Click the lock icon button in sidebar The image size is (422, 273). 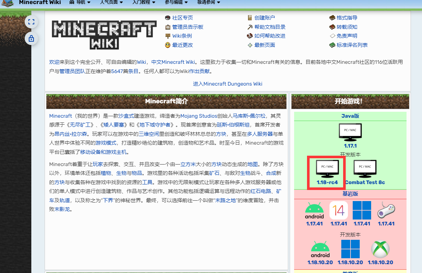click(x=31, y=38)
